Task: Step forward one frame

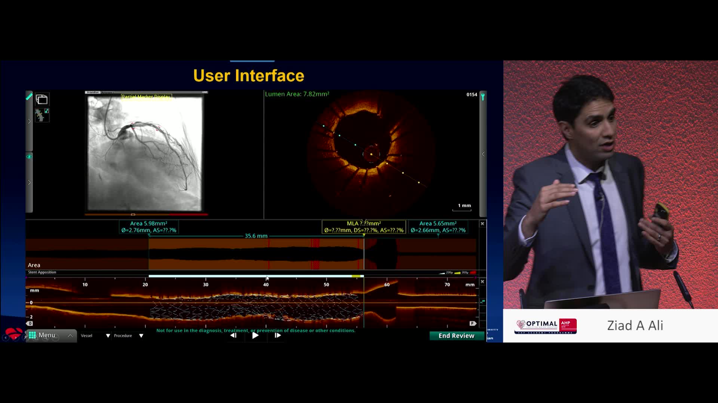Action: [x=277, y=335]
